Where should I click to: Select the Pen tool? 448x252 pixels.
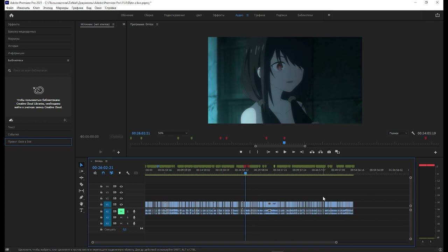[81, 197]
